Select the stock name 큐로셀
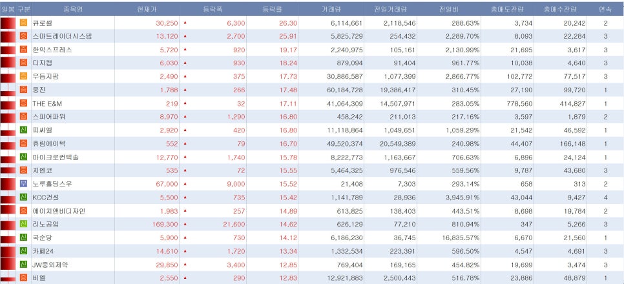Viewport: 624px width, 284px height. [x=42, y=23]
